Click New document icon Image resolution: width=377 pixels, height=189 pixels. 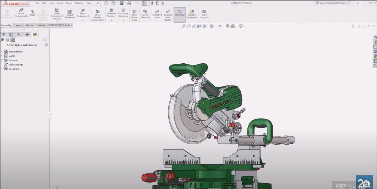[x=106, y=3]
